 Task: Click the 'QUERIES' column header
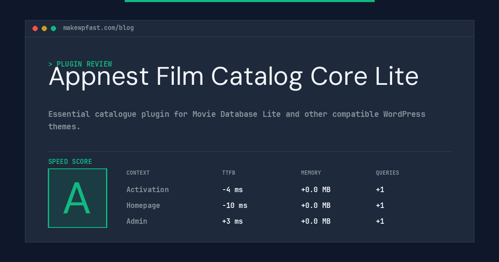(x=388, y=173)
